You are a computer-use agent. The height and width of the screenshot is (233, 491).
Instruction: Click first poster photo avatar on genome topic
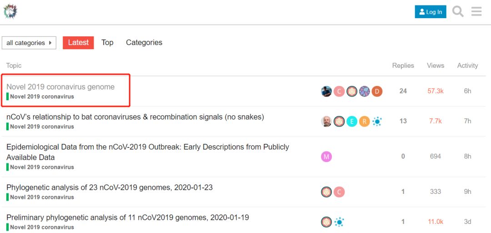tap(326, 91)
